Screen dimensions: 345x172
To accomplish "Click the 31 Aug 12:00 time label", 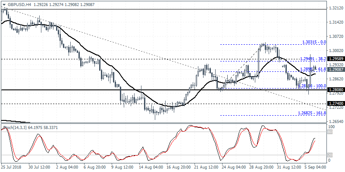I will (x=289, y=167).
